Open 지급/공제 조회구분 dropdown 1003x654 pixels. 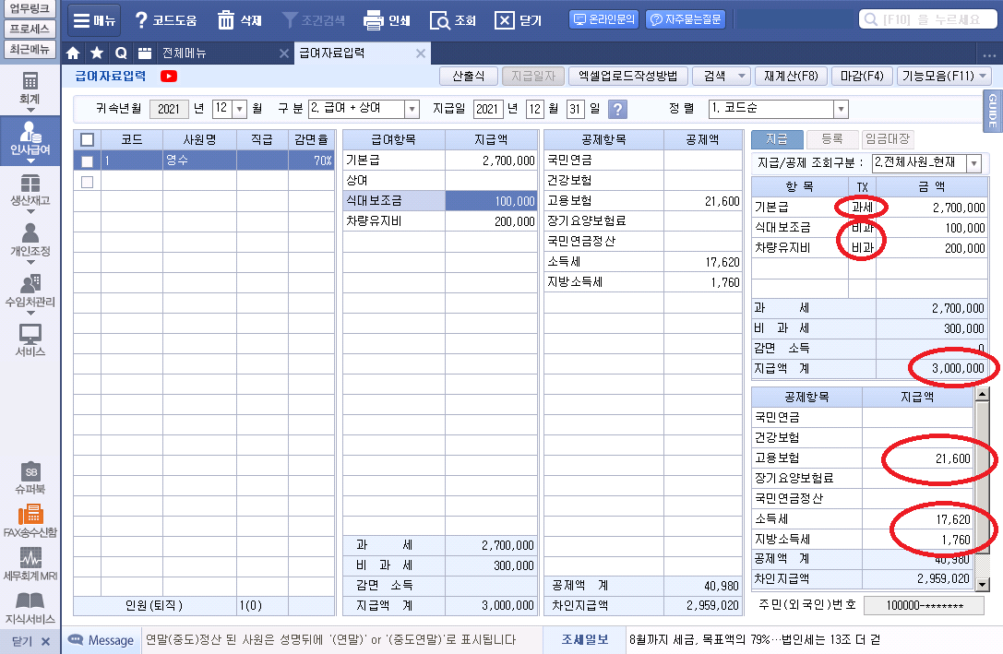(973, 163)
